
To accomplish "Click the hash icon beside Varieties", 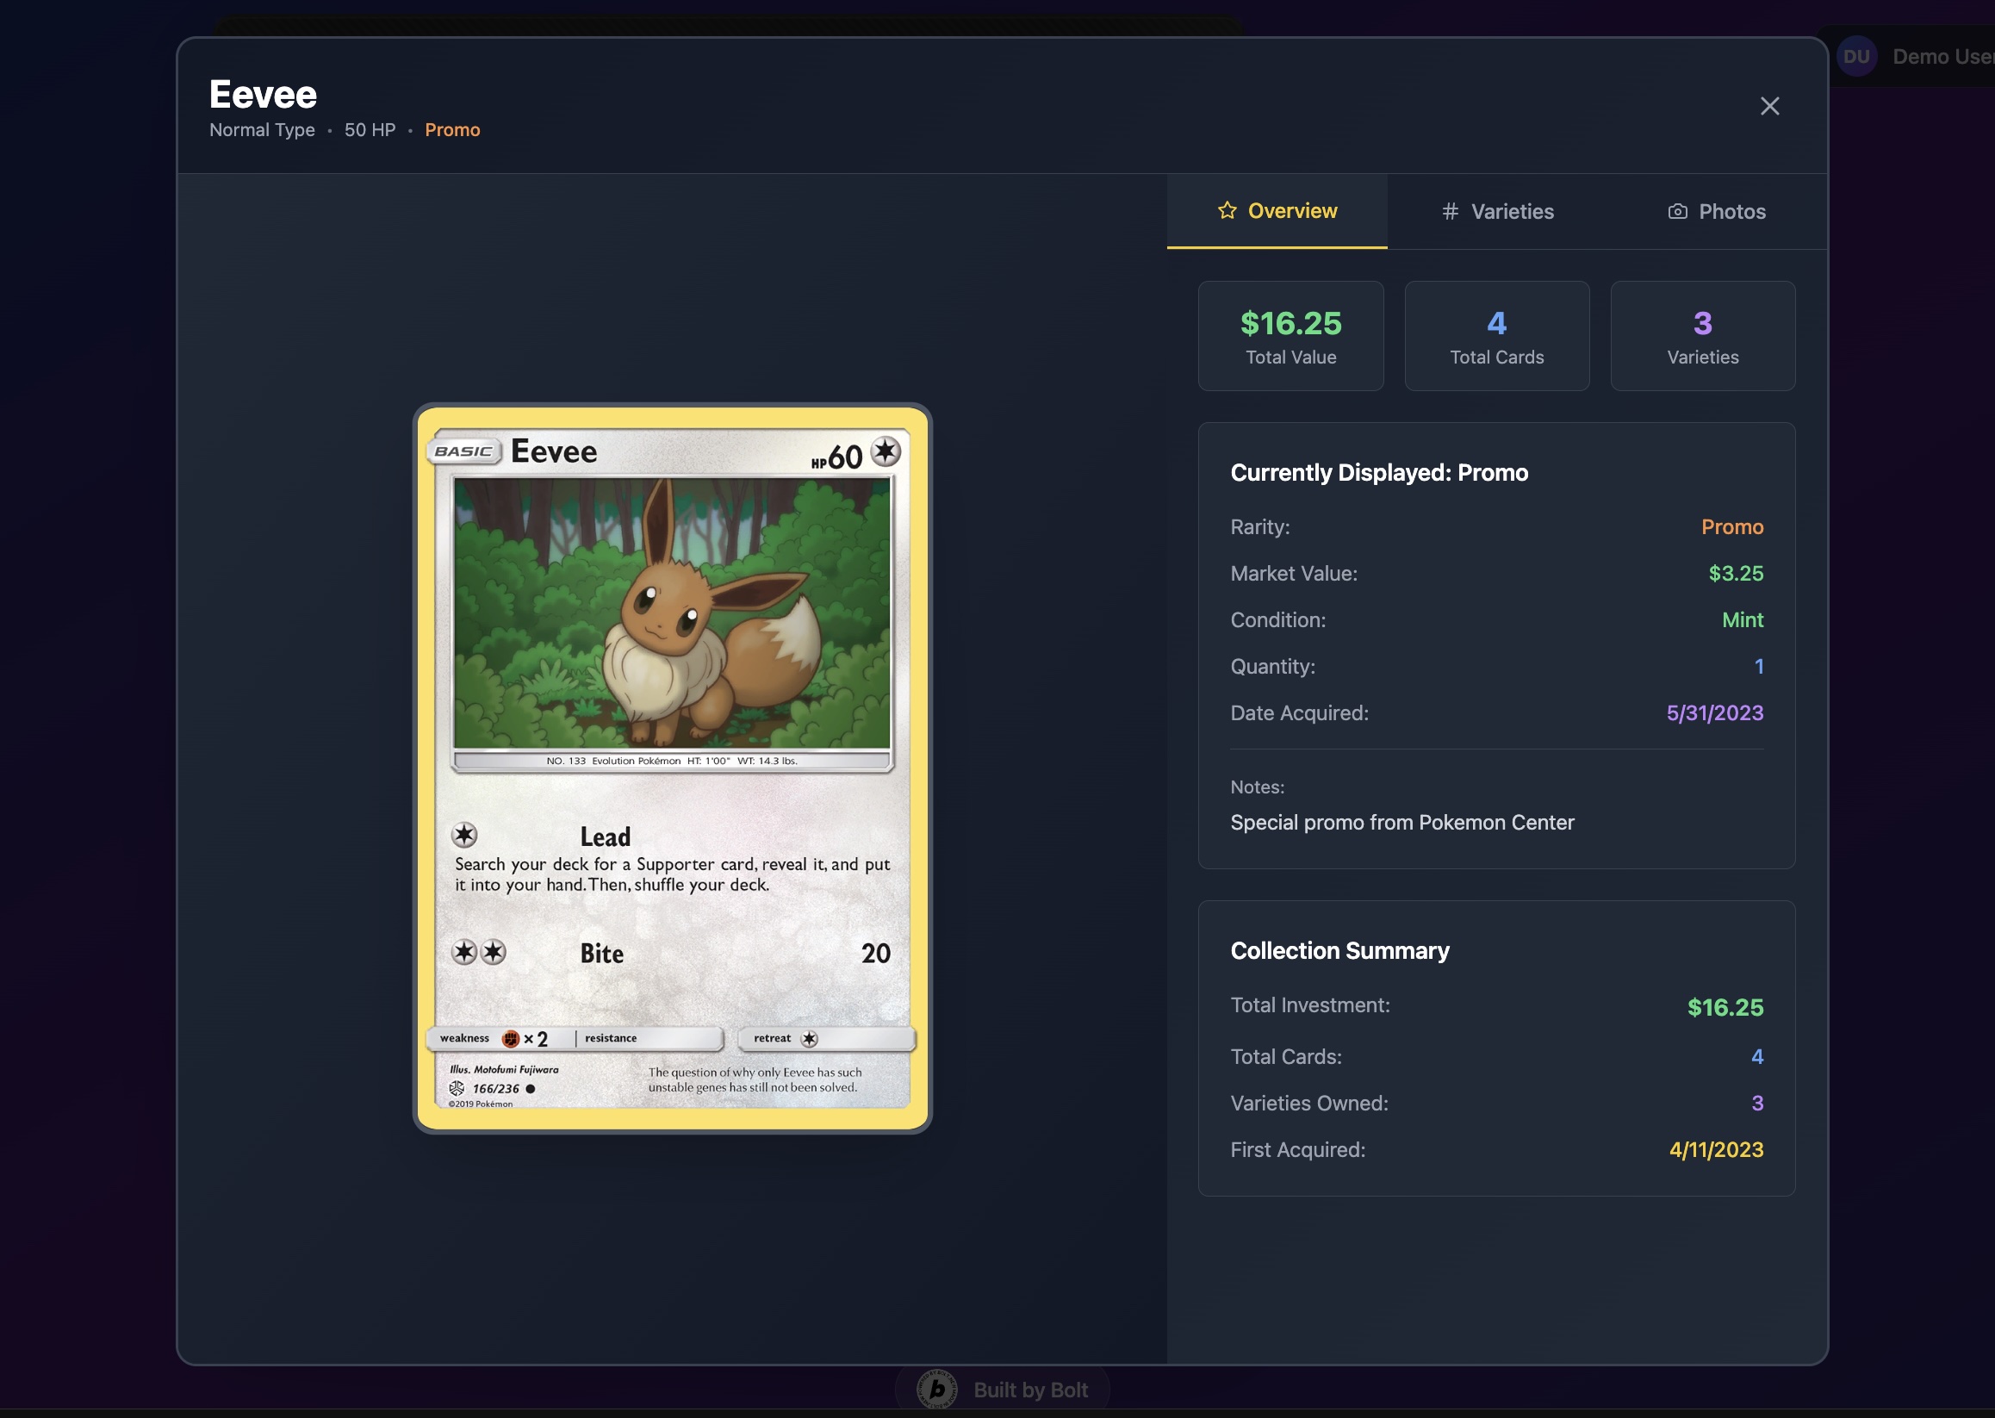I will (x=1450, y=211).
